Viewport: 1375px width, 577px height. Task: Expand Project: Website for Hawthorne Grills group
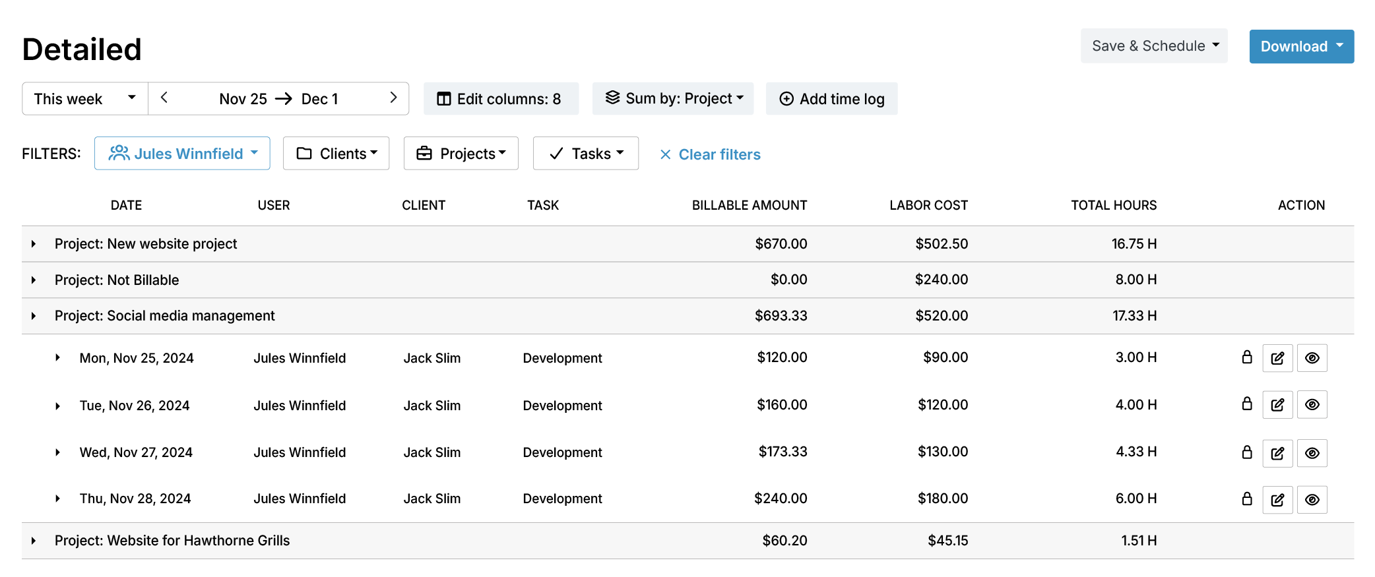[x=34, y=541]
